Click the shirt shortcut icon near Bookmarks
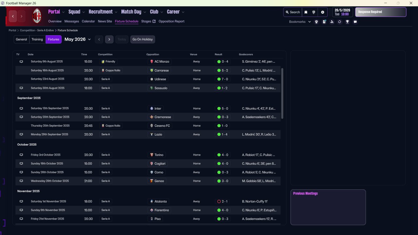The image size is (418, 235). pos(316,22)
